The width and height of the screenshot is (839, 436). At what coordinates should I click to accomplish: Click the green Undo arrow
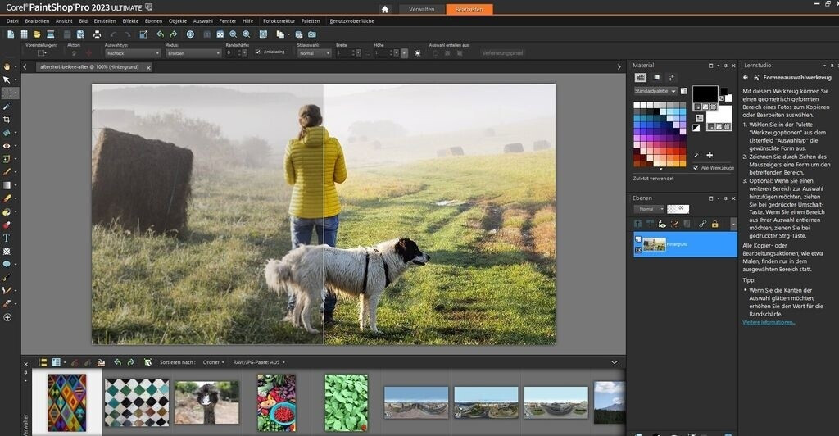coord(160,34)
